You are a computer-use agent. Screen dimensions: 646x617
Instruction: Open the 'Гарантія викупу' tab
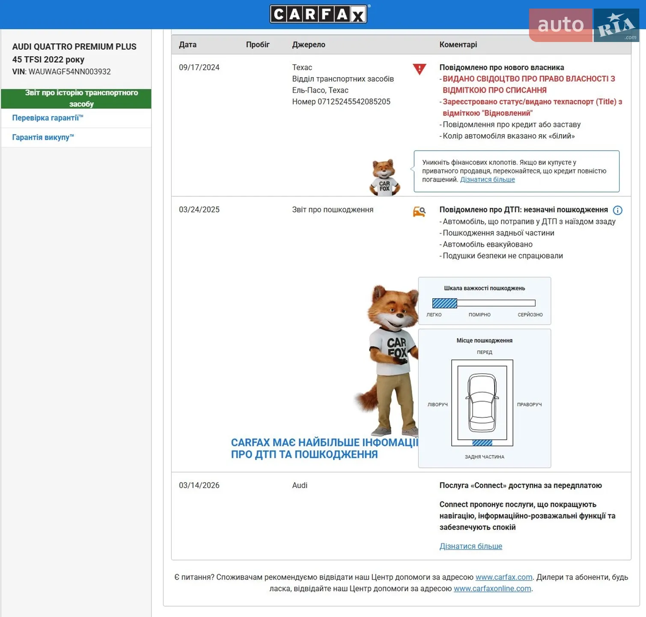[43, 138]
